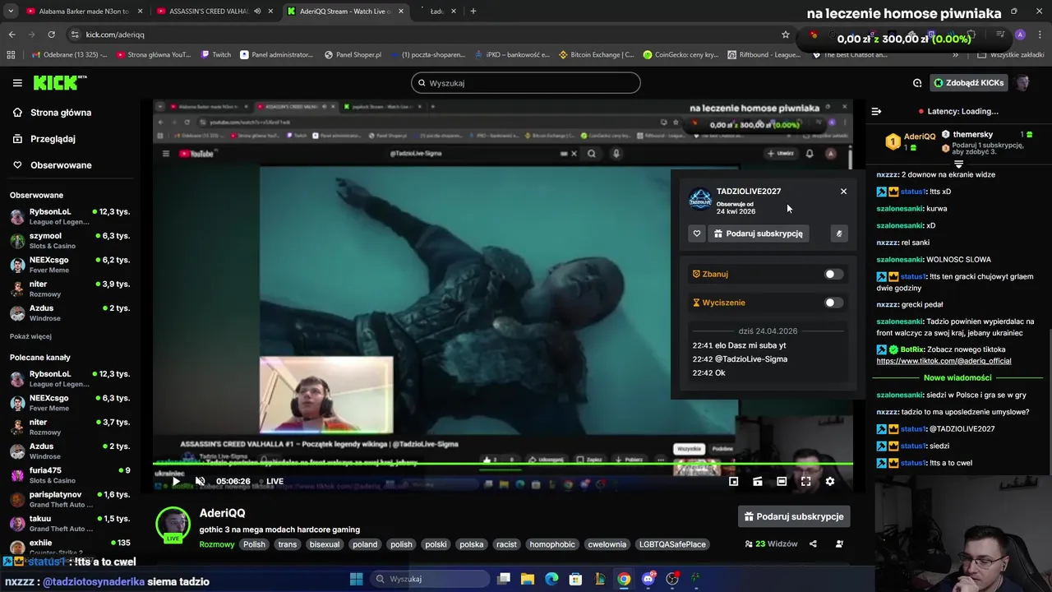This screenshot has width=1052, height=592.
Task: Click Podaruj subskrypcje below the stream
Action: (x=794, y=516)
